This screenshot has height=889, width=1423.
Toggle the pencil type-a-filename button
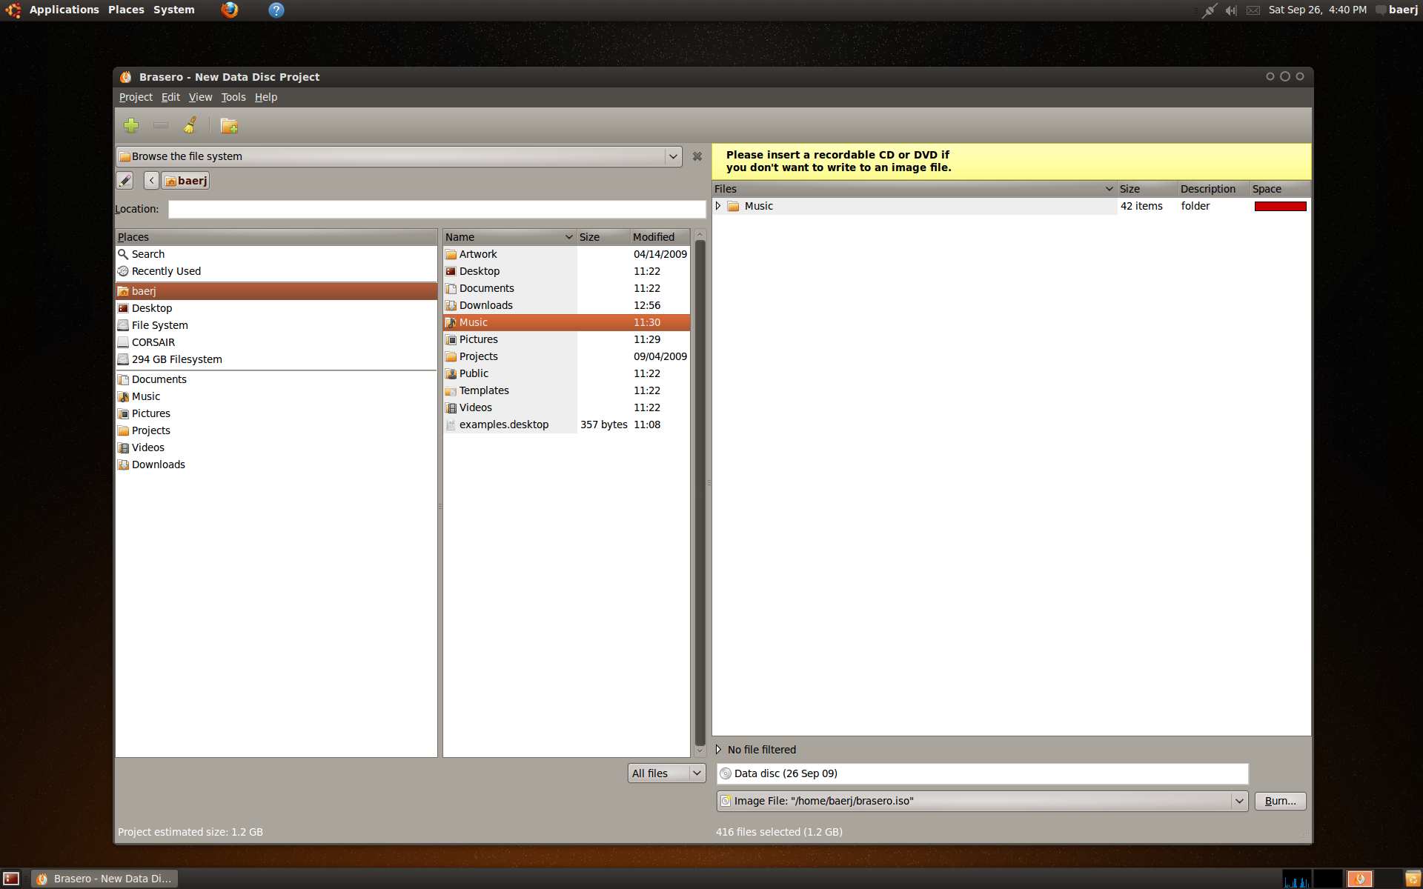125,181
